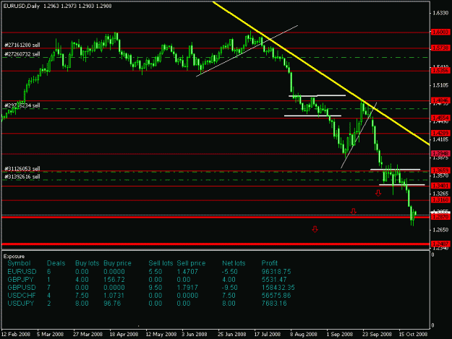Select the GBPJPY row in Exposure table

point(147,280)
